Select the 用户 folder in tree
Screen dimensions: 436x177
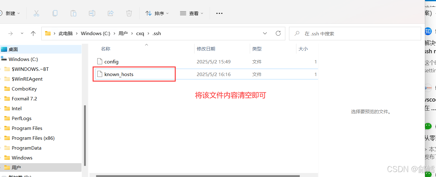[x=41, y=167]
